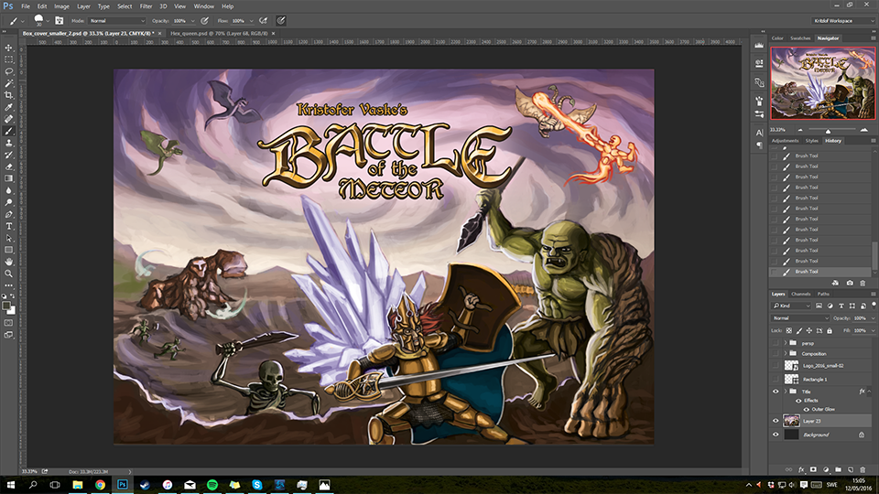Select the Eyedropper tool
This screenshot has width=879, height=494.
[8, 107]
